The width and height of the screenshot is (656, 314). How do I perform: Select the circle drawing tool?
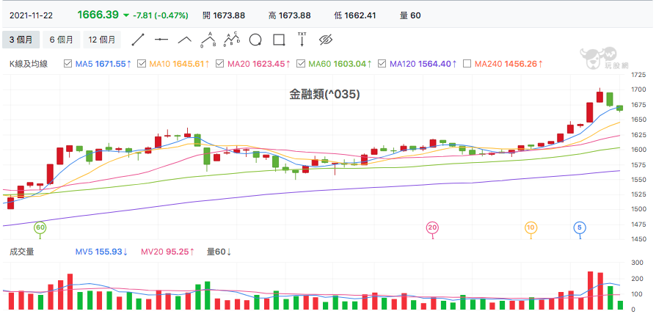[255, 40]
